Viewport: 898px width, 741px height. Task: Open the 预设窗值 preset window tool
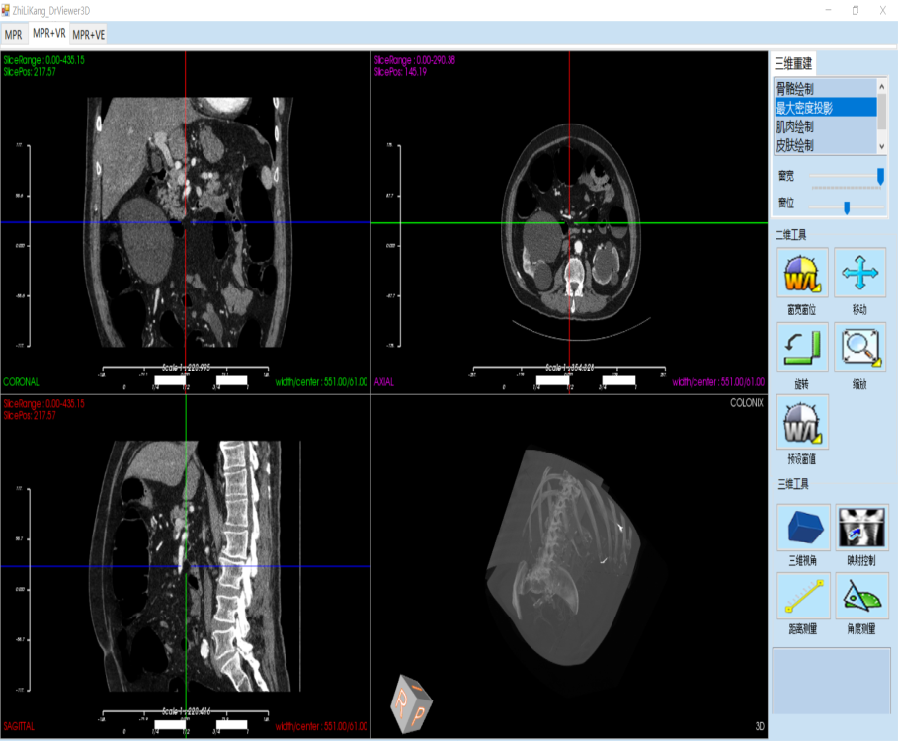pyautogui.click(x=802, y=422)
